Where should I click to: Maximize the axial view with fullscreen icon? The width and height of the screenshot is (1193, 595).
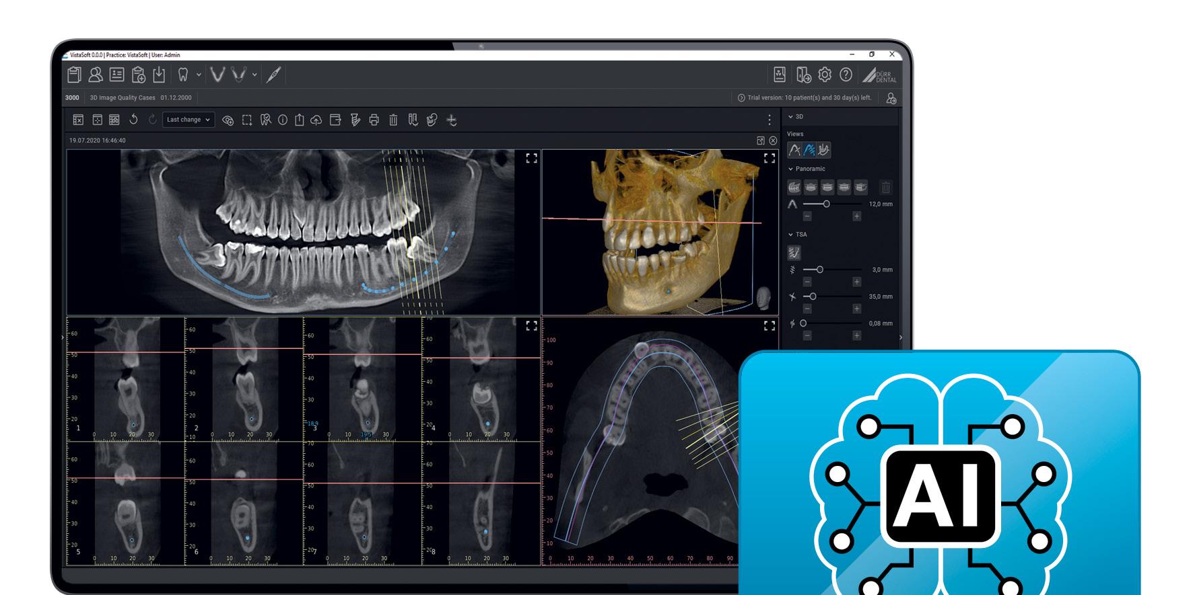[770, 325]
